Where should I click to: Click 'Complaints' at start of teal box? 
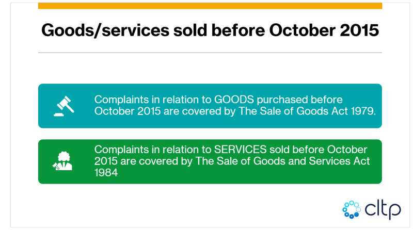[121, 100]
